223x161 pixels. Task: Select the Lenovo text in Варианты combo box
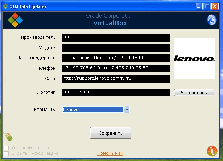[x=93, y=110]
